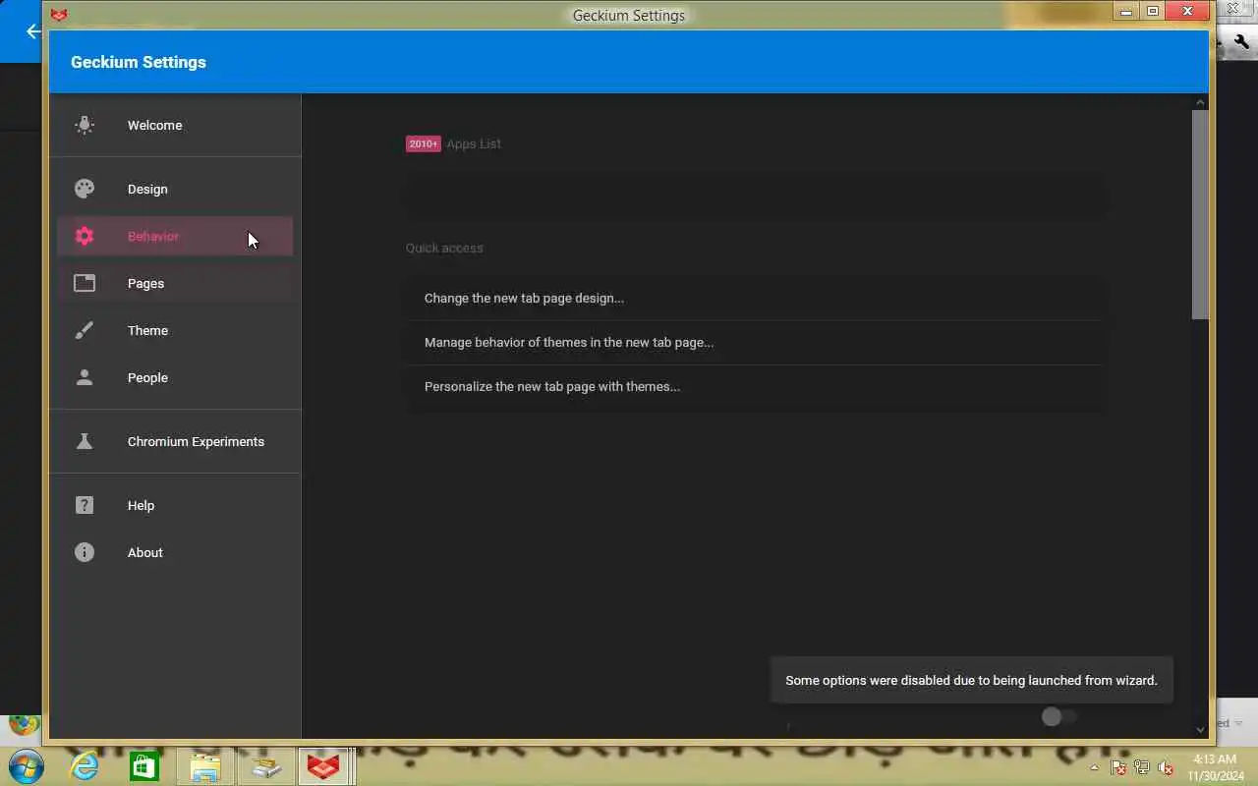Click the back arrow in background window

[x=32, y=31]
